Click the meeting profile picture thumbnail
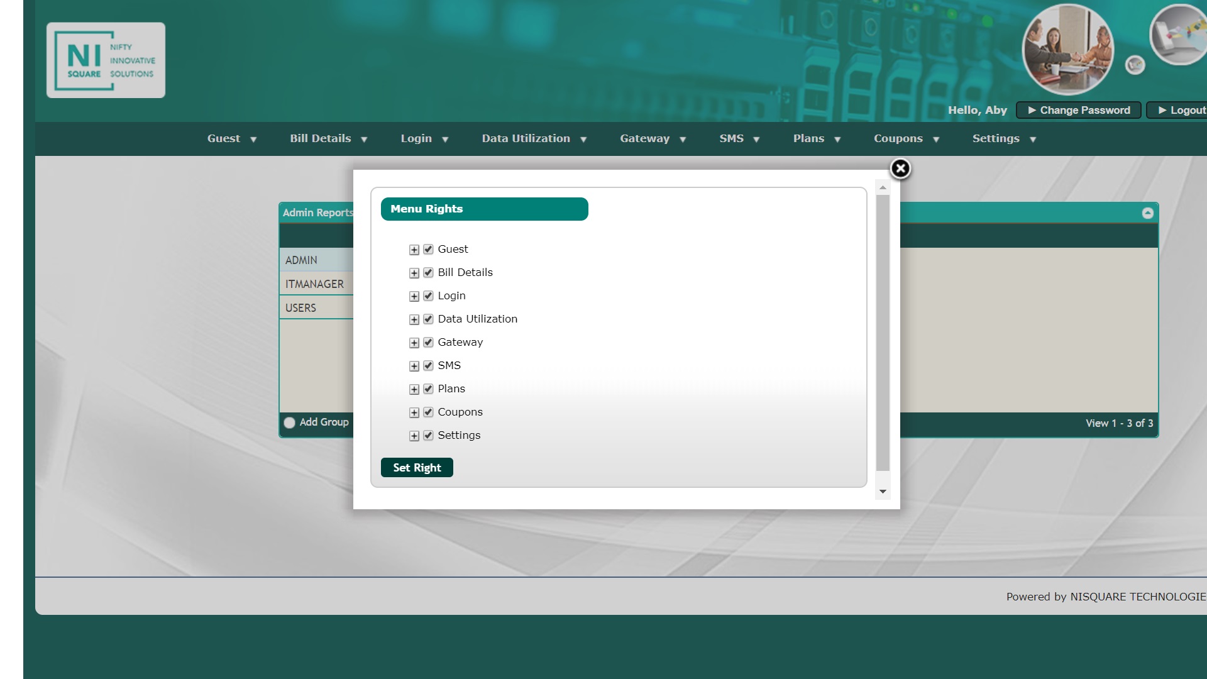Image resolution: width=1207 pixels, height=679 pixels. coord(1067,50)
